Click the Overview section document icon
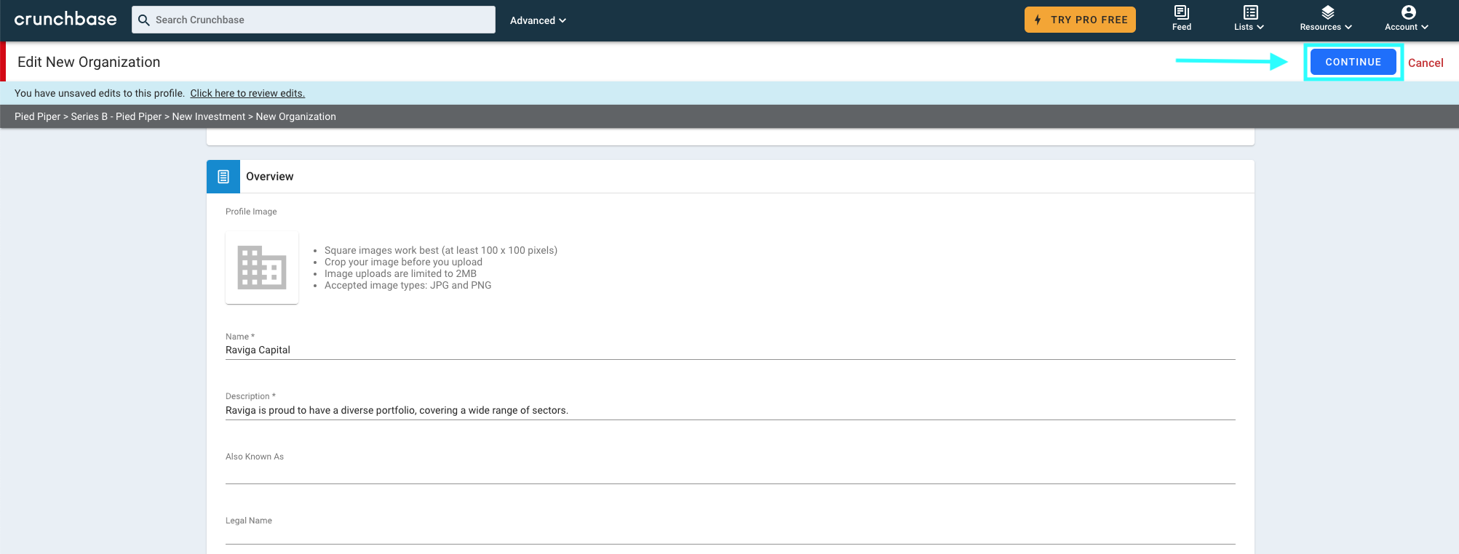Viewport: 1459px width, 554px height. click(x=223, y=177)
